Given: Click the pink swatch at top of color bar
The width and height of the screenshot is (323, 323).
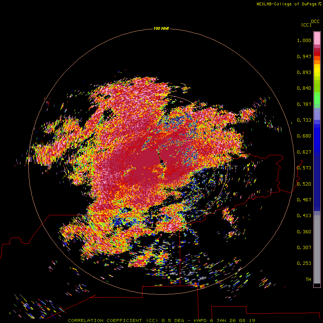Looking at the screenshot, I should pos(317,38).
